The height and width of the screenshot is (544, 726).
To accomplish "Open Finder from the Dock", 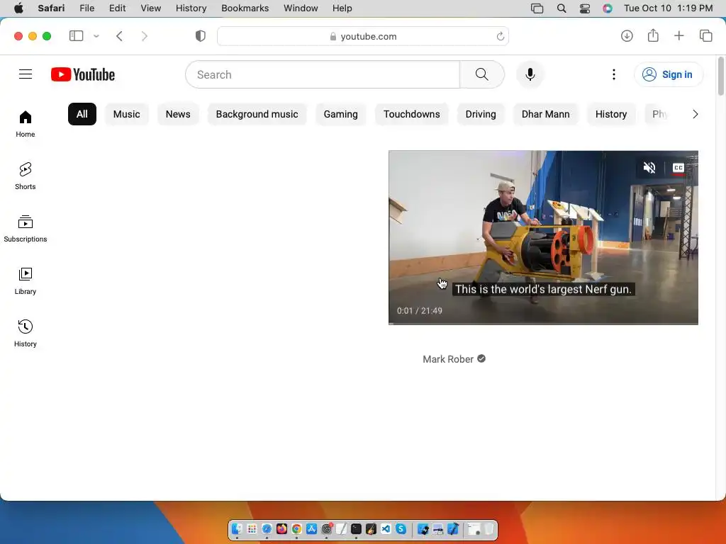I will click(237, 528).
